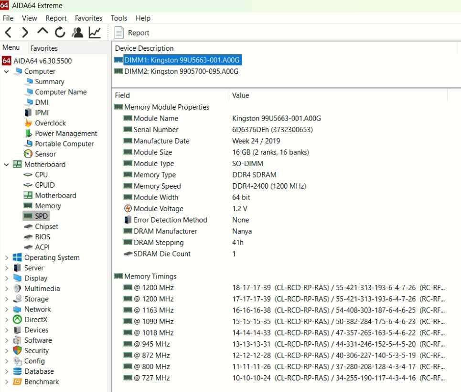Collapse the Computer tree node

[7, 71]
